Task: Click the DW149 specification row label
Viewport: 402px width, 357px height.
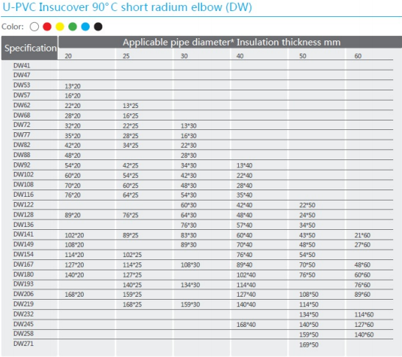Action: 24,244
